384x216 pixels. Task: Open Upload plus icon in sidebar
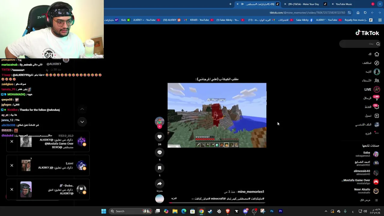[377, 116]
